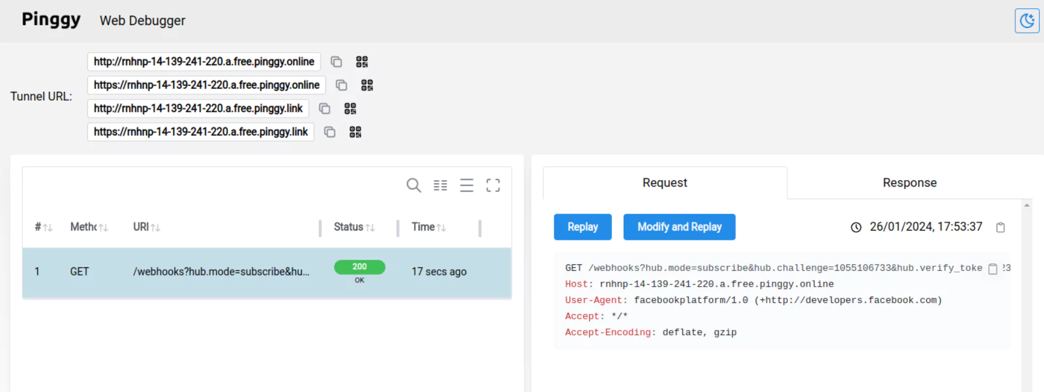Image resolution: width=1044 pixels, height=392 pixels.
Task: Click the 26/01/2024, 17:53:37 timestamp
Action: 926,227
